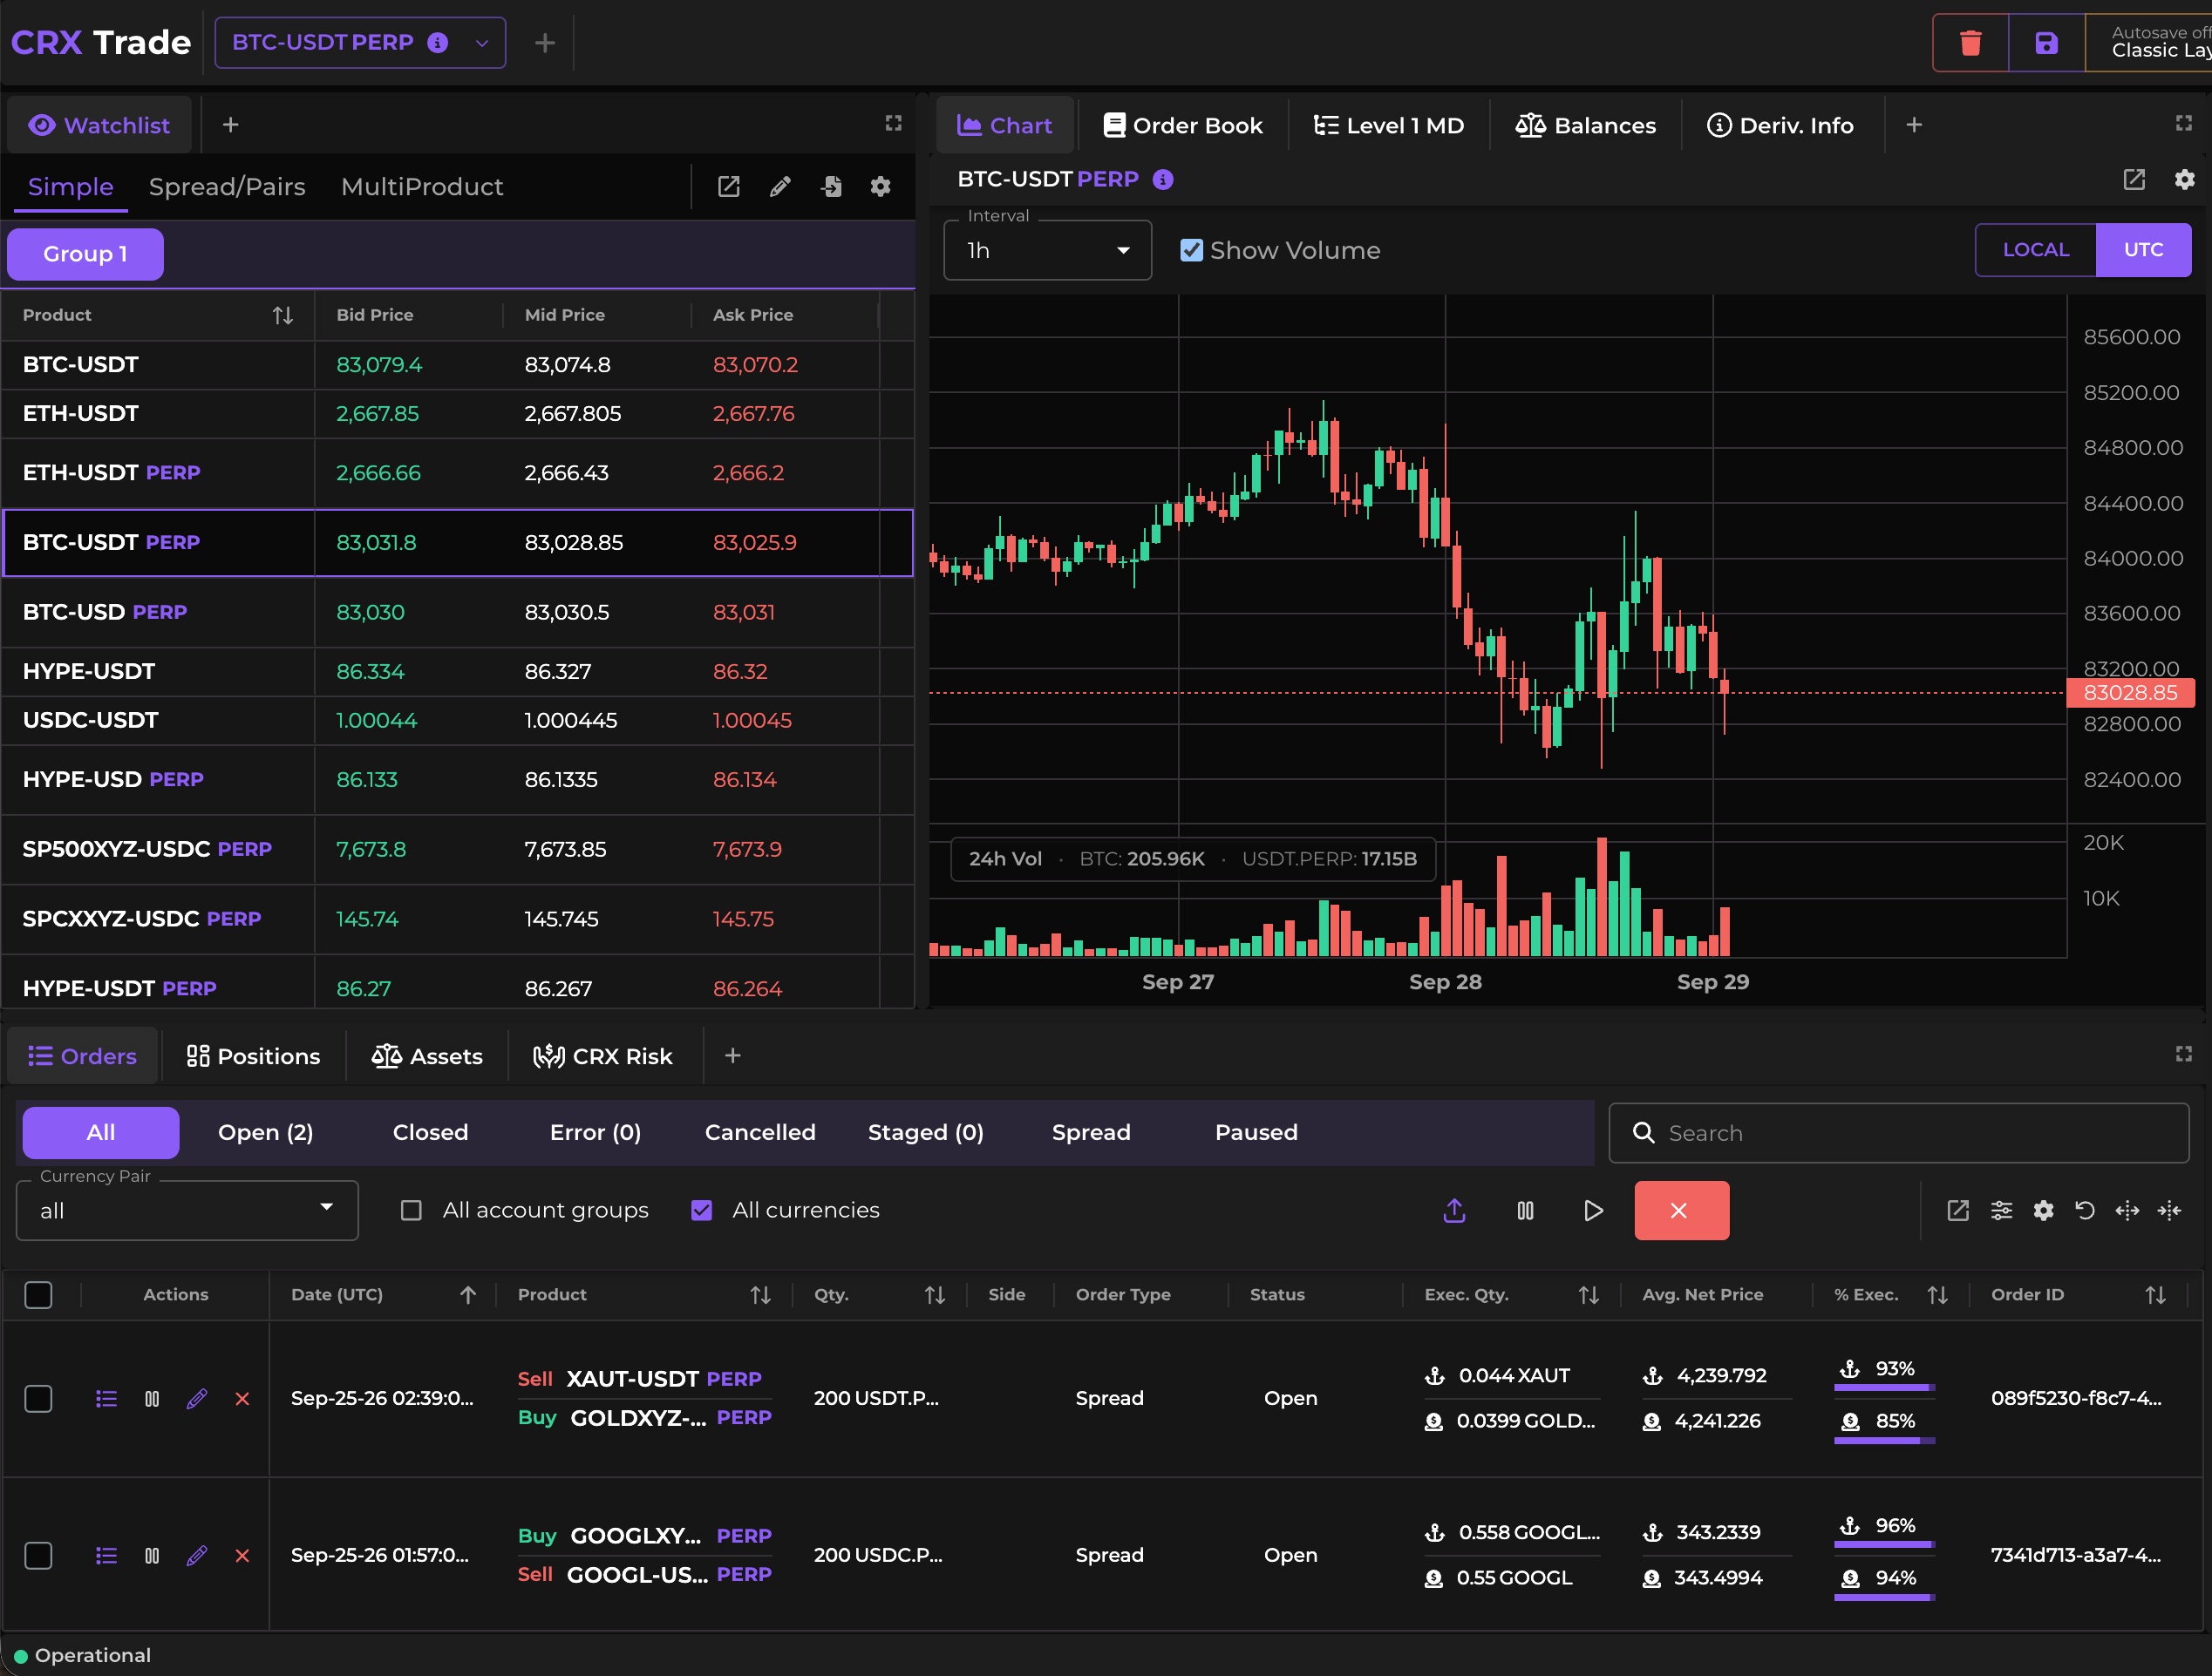This screenshot has height=1676, width=2212.
Task: Open the Interval 1h dropdown
Action: point(1047,250)
